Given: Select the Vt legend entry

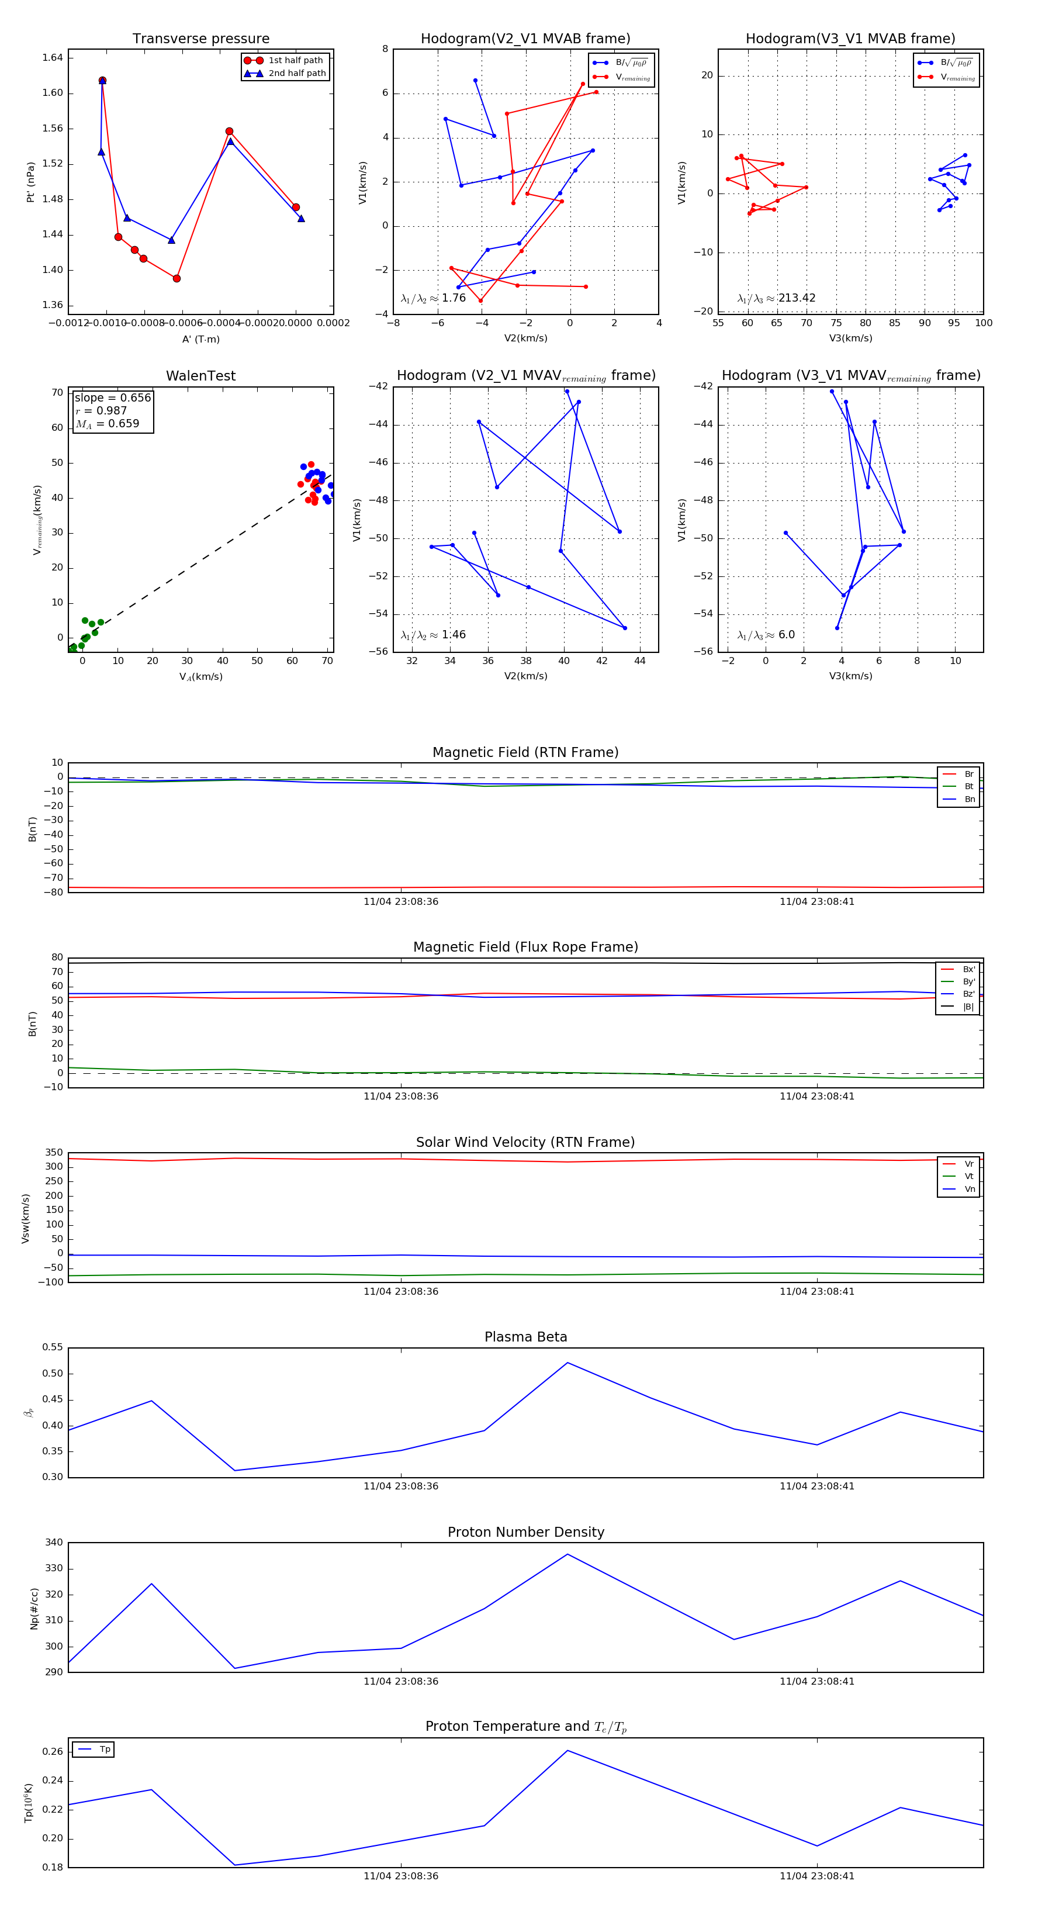Looking at the screenshot, I should click(x=958, y=1177).
